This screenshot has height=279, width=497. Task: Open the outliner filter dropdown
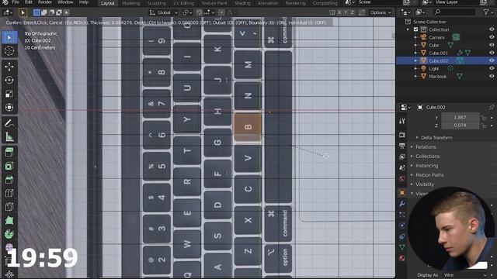click(488, 12)
